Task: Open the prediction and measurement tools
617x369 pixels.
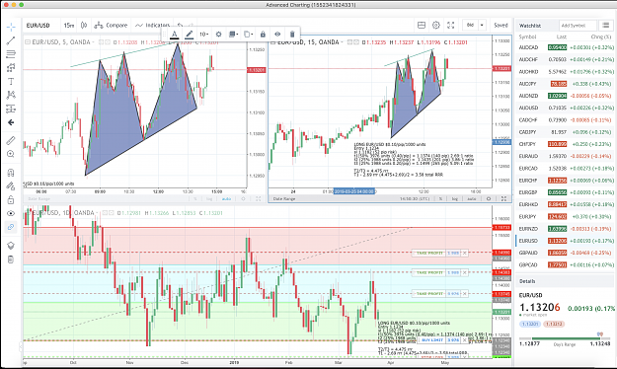Action: pos(11,109)
